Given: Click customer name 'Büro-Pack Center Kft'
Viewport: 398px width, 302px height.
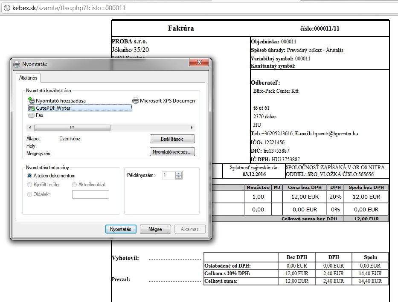Looking at the screenshot, I should click(x=276, y=91).
